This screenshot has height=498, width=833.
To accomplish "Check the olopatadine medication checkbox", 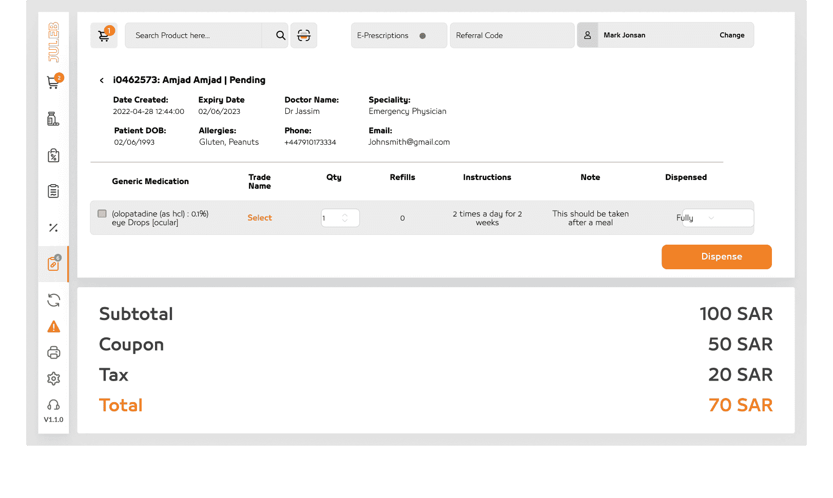I will (x=102, y=214).
